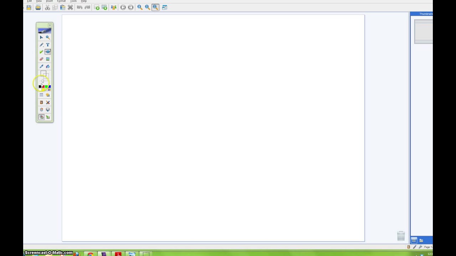Click the Delete X icon
456x256 pixels.
pos(70,7)
